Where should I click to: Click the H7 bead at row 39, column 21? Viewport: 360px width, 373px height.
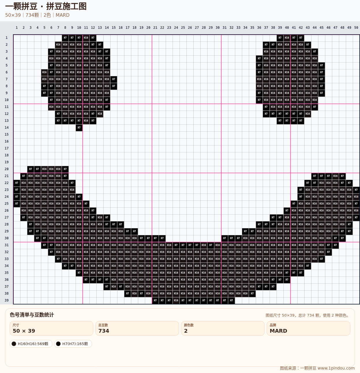click(x=155, y=300)
